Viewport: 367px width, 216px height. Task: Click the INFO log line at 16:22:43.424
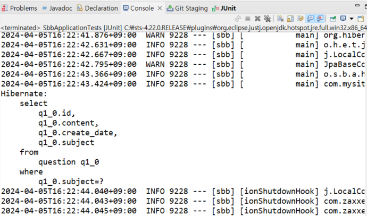point(183,84)
